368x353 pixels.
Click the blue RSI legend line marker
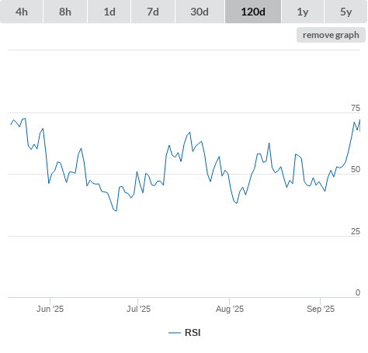[175, 333]
